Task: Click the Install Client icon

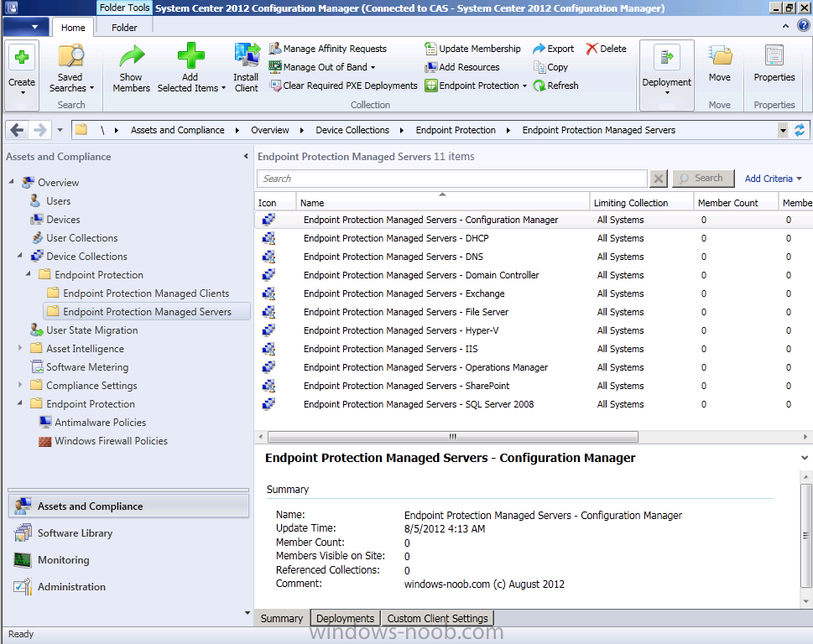Action: pyautogui.click(x=247, y=55)
